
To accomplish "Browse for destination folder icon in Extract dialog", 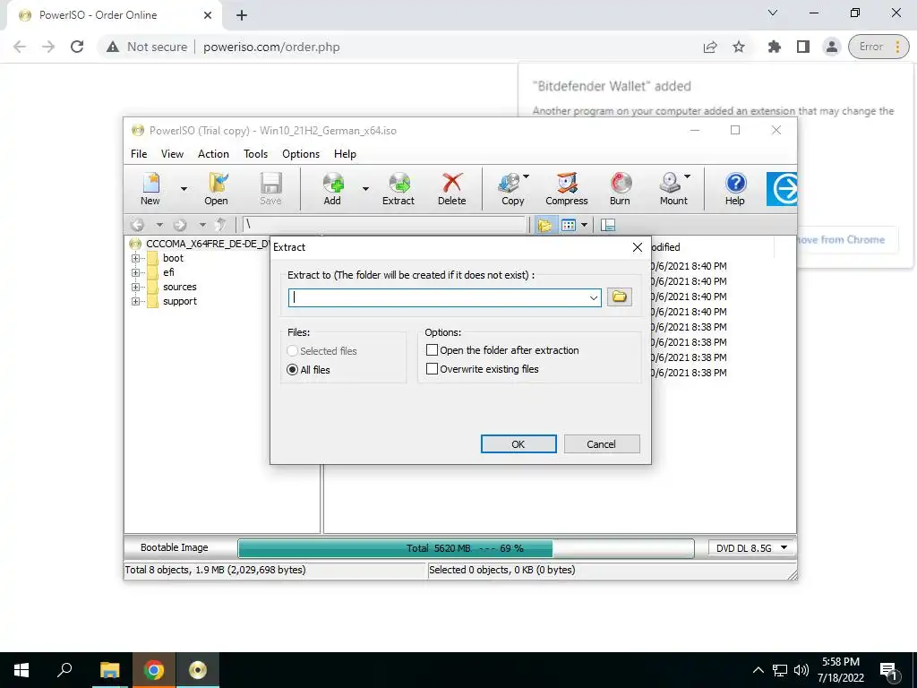I will point(620,297).
